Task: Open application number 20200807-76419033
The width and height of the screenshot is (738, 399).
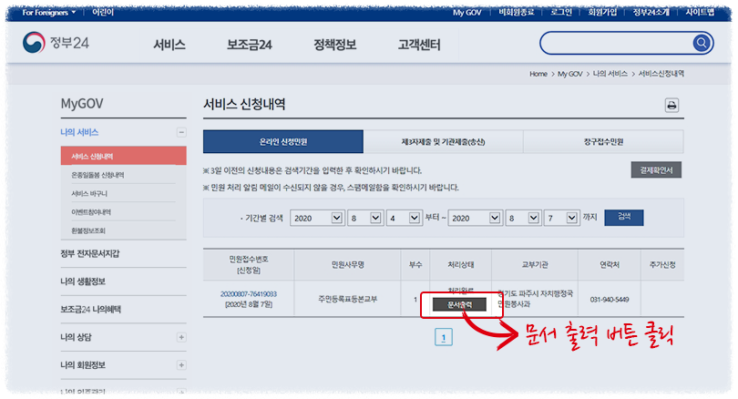Action: [249, 294]
